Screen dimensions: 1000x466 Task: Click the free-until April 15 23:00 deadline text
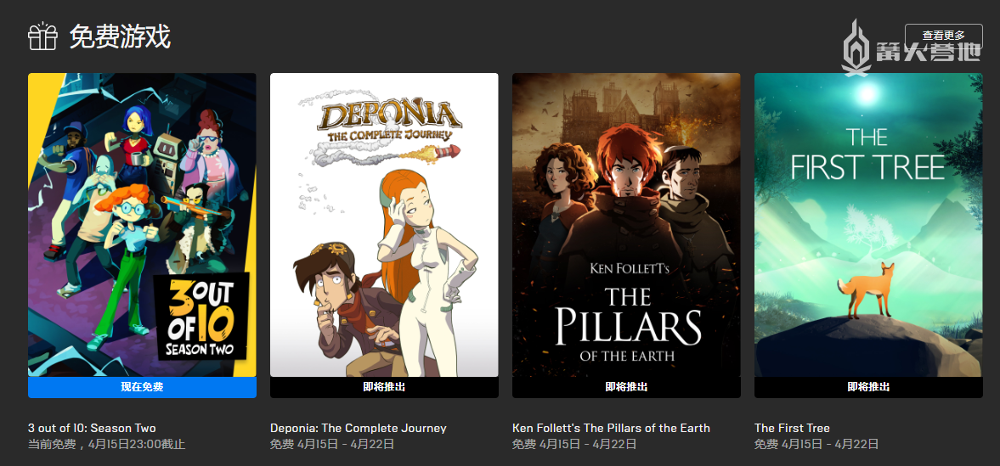(106, 444)
